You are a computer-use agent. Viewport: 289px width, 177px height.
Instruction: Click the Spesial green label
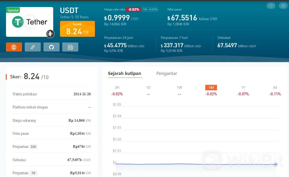coord(13,10)
